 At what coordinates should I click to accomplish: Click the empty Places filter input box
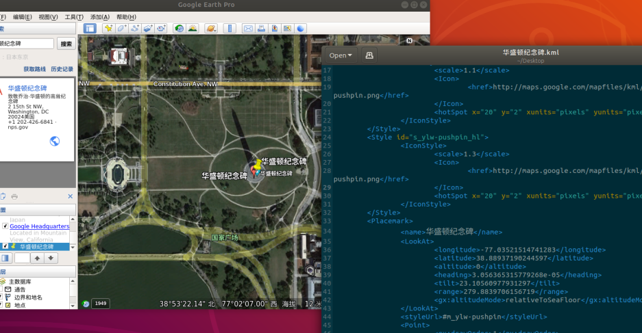(x=22, y=258)
